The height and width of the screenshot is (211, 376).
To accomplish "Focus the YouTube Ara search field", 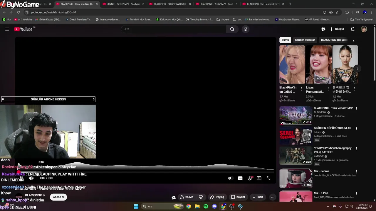I will [174, 29].
